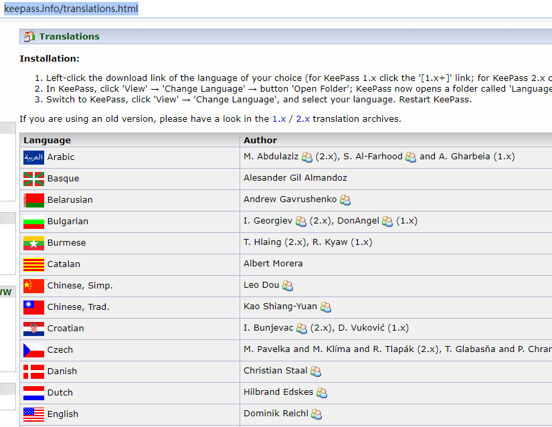Select the Chinese, Trad. language name

coord(78,307)
